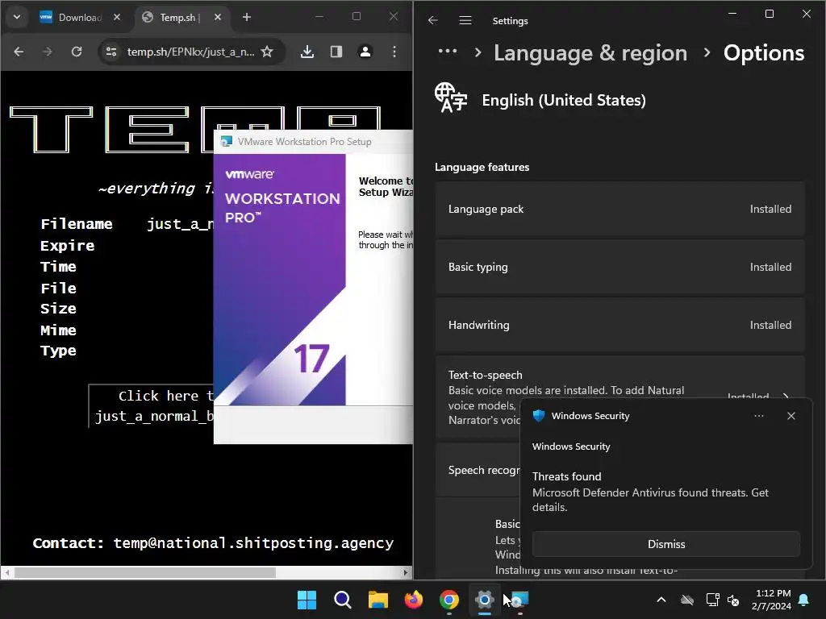826x619 pixels.
Task: Maximize the Settings window
Action: [769, 14]
